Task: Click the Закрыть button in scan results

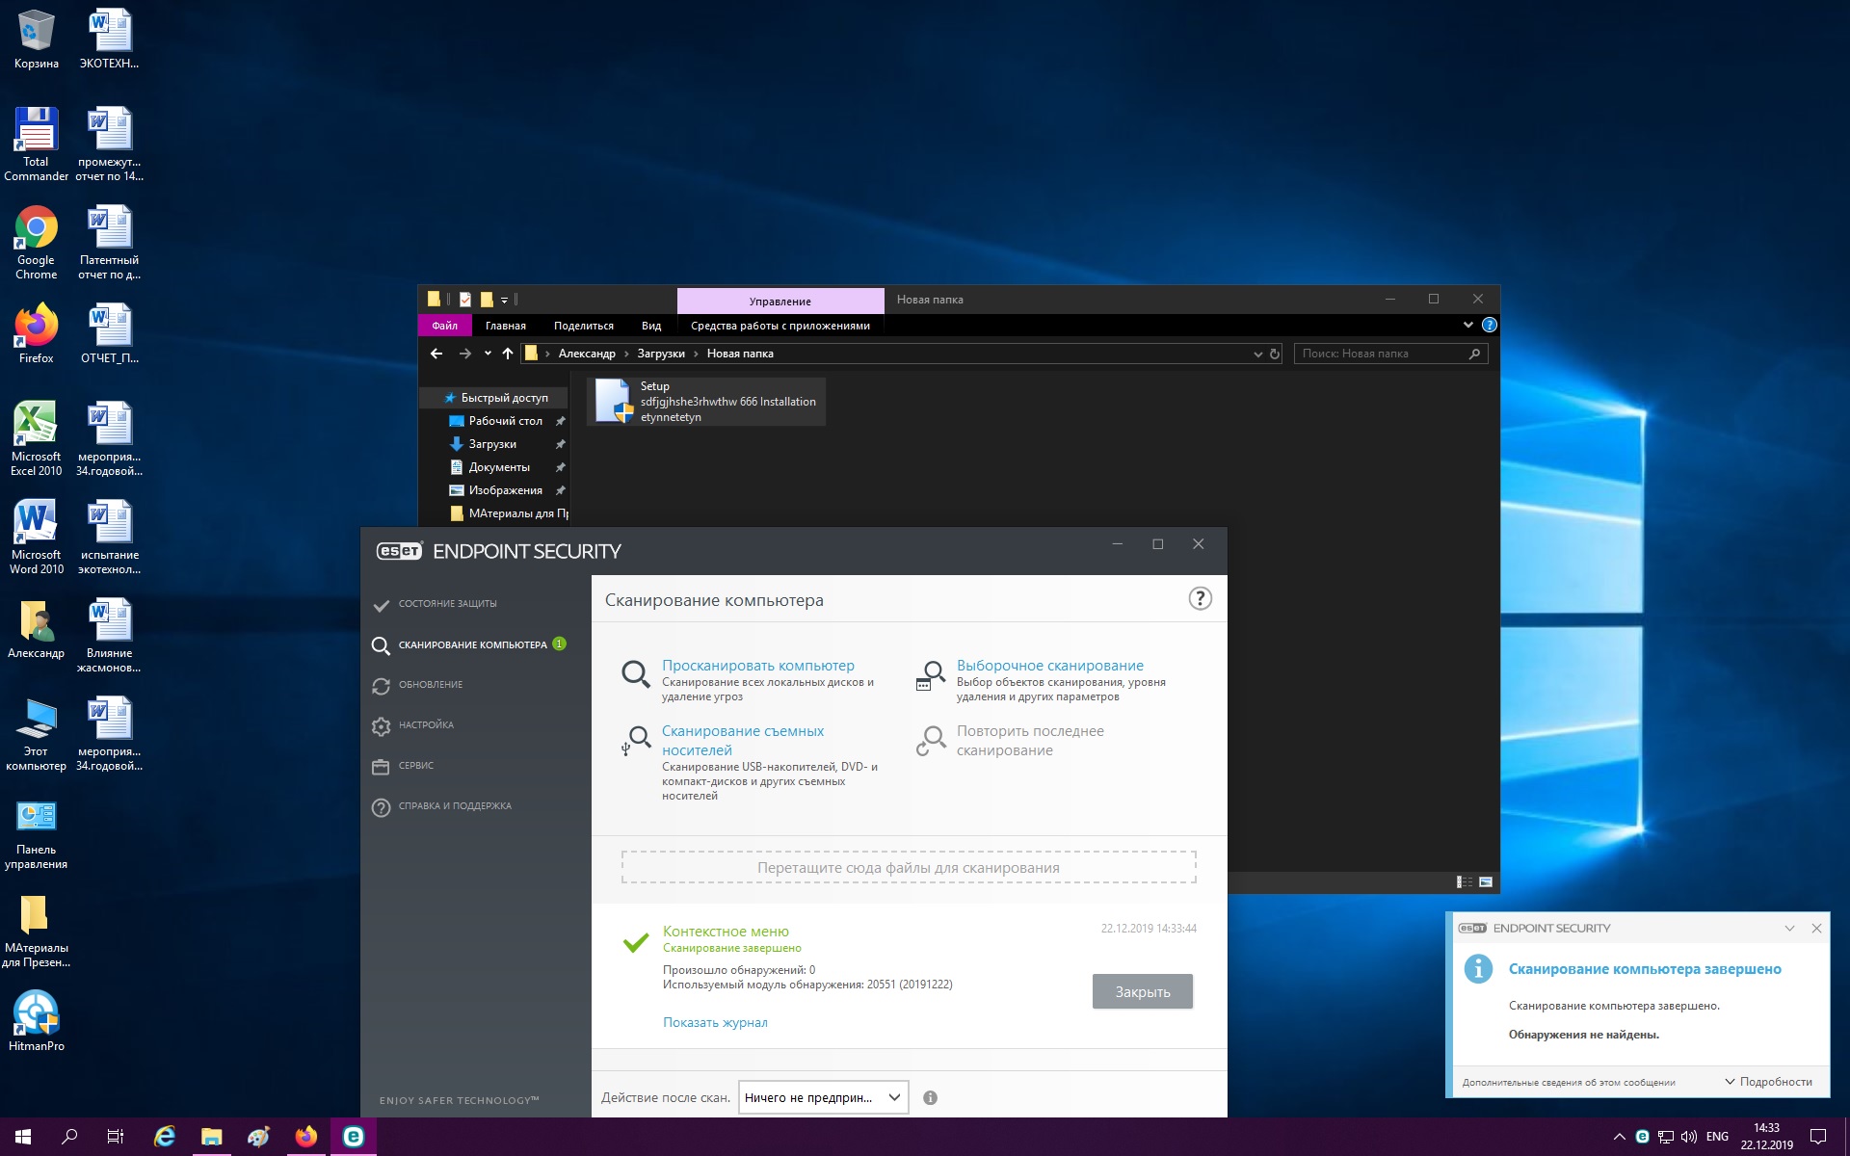Action: 1142,992
